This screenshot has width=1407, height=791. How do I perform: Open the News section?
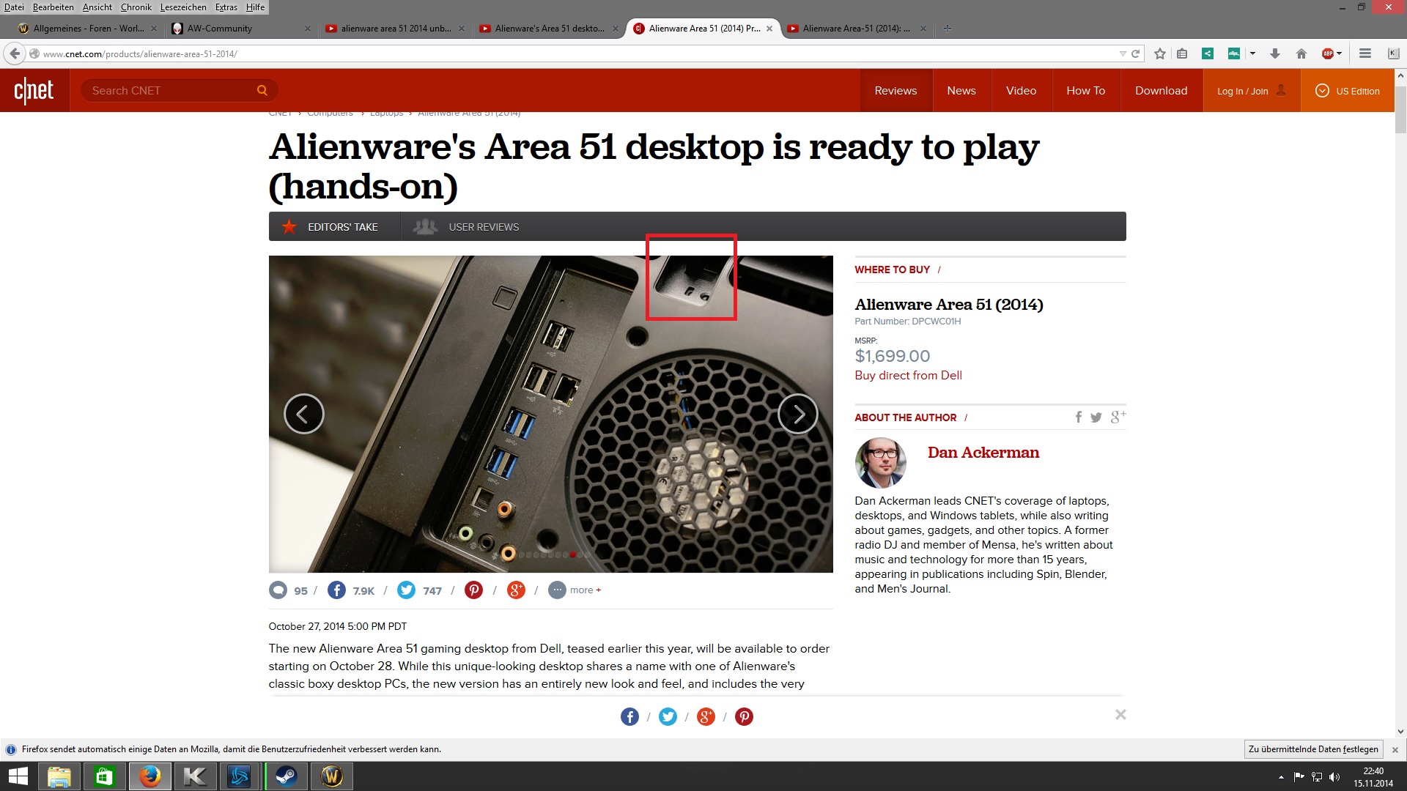pyautogui.click(x=961, y=90)
